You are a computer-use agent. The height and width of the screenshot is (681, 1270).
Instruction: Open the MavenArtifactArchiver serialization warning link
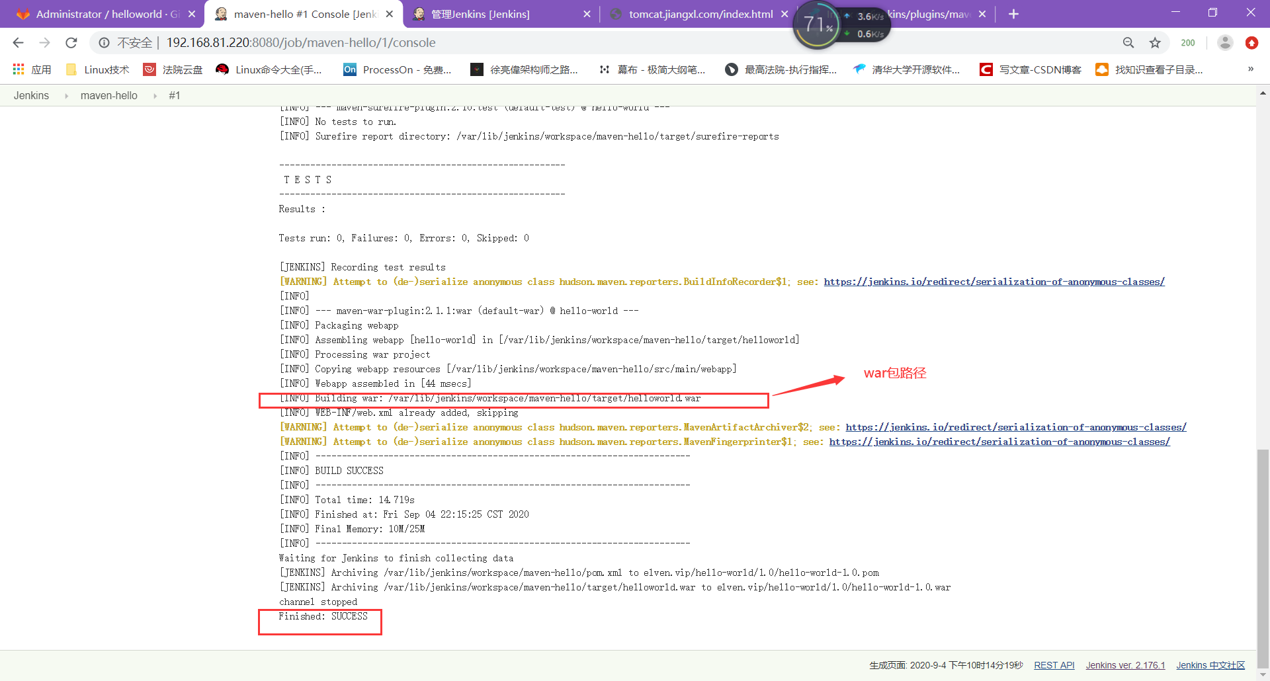[1016, 427]
